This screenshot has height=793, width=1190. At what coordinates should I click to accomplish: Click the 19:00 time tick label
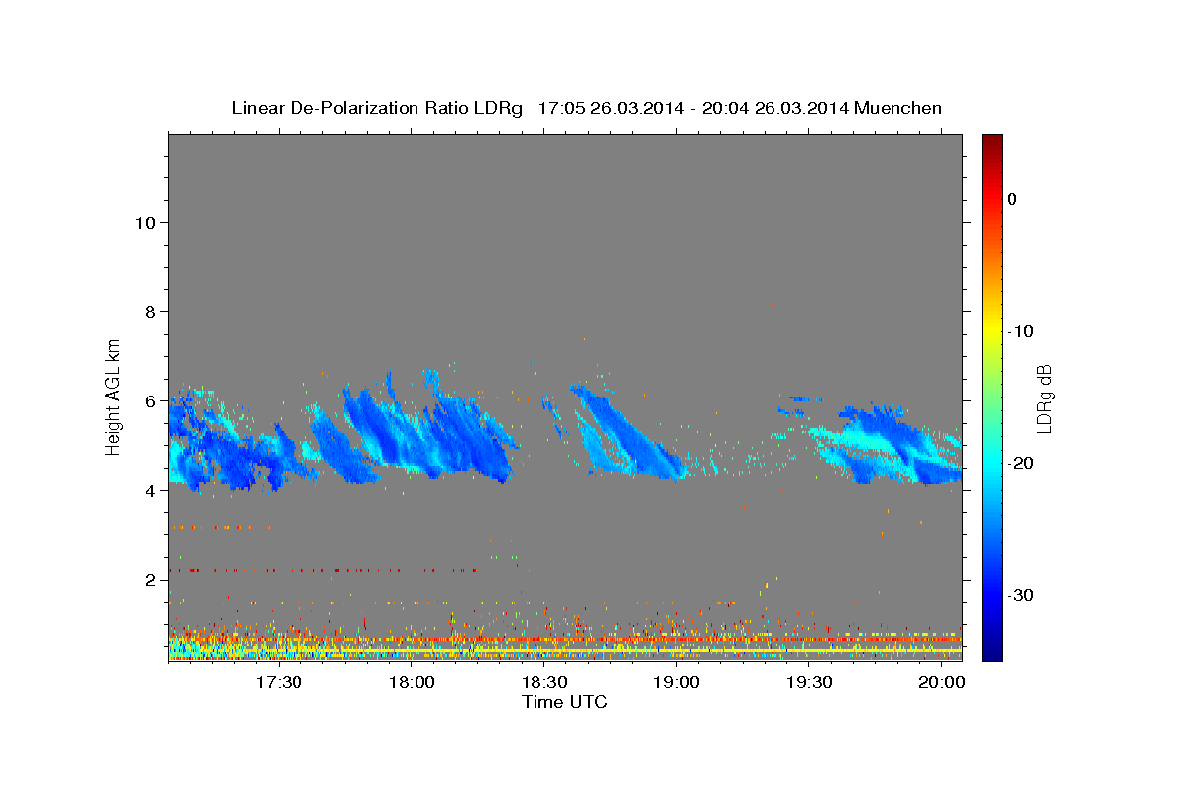click(676, 682)
